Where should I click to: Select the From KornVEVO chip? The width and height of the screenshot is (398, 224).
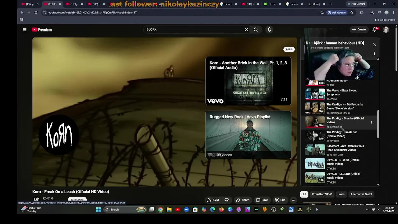click(322, 194)
